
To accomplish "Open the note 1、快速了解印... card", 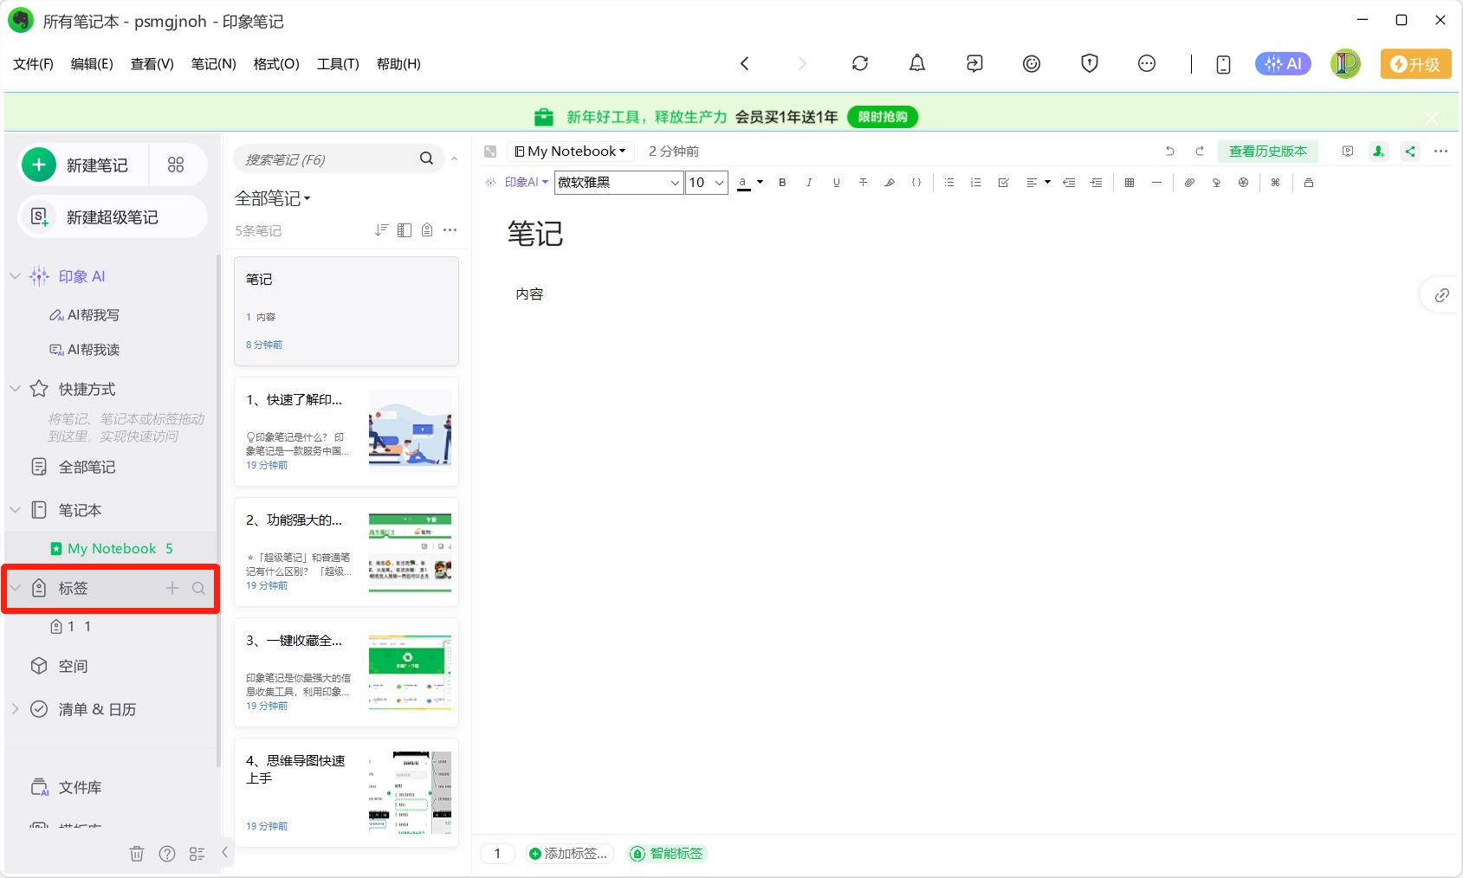I will coord(346,431).
